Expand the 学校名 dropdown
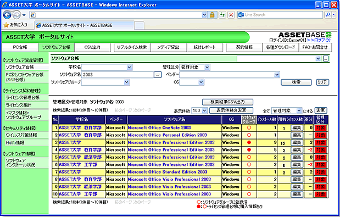Screen dimensions: 340x217 130,67
